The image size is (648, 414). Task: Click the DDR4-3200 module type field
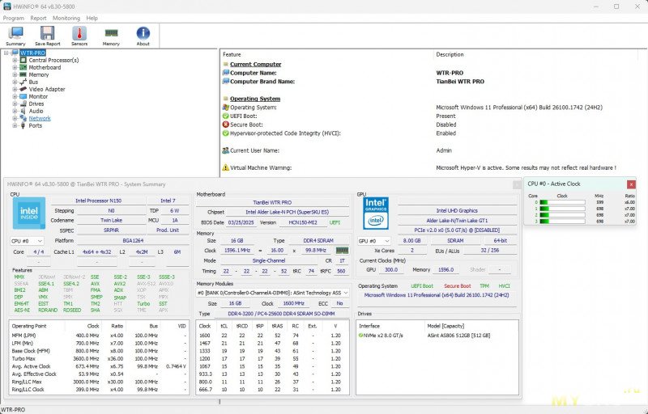(281, 314)
